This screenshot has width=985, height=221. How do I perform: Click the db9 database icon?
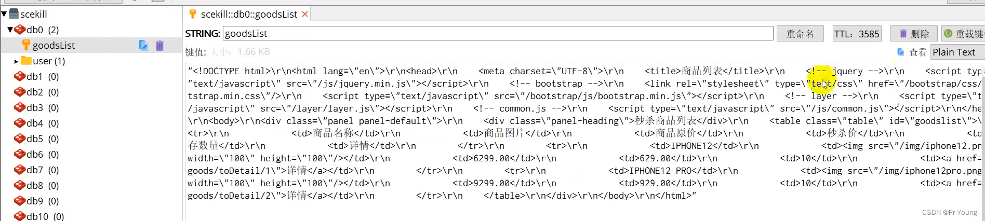point(20,201)
